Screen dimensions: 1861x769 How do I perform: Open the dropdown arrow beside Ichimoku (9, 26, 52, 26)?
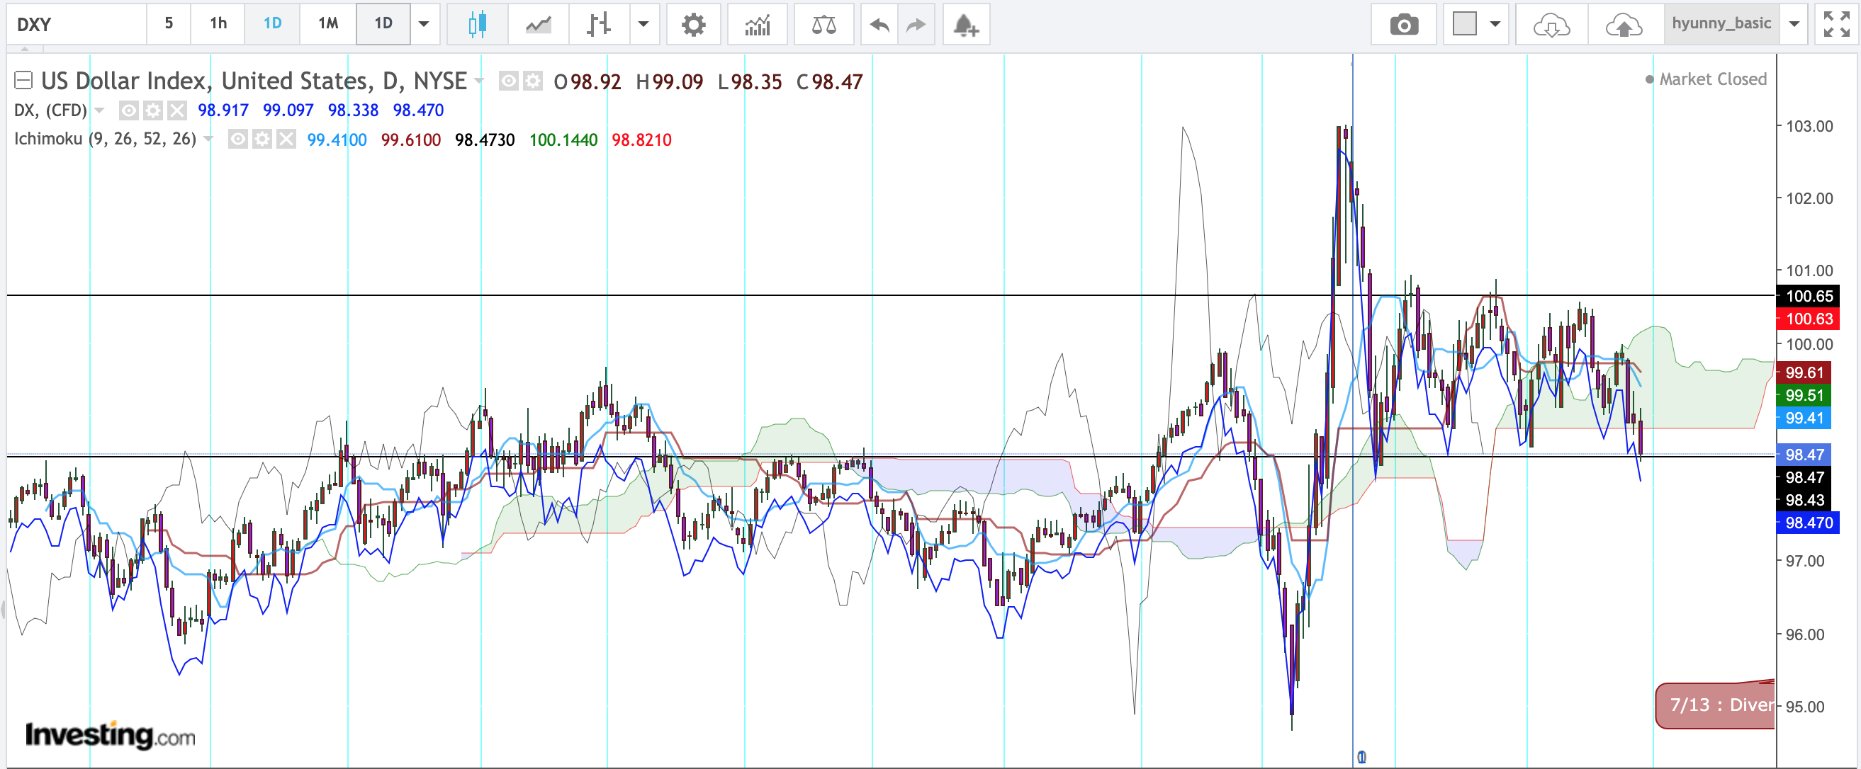coord(209,139)
